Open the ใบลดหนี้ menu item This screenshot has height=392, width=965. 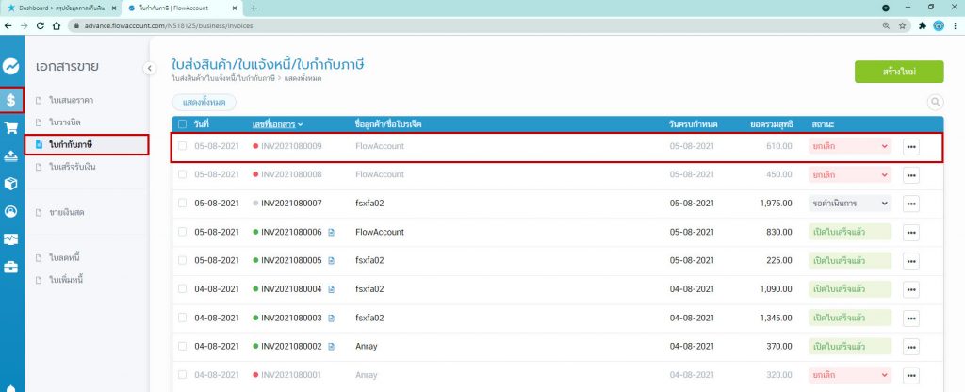[x=65, y=257]
